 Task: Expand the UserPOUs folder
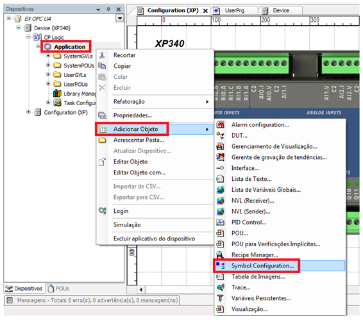click(48, 83)
